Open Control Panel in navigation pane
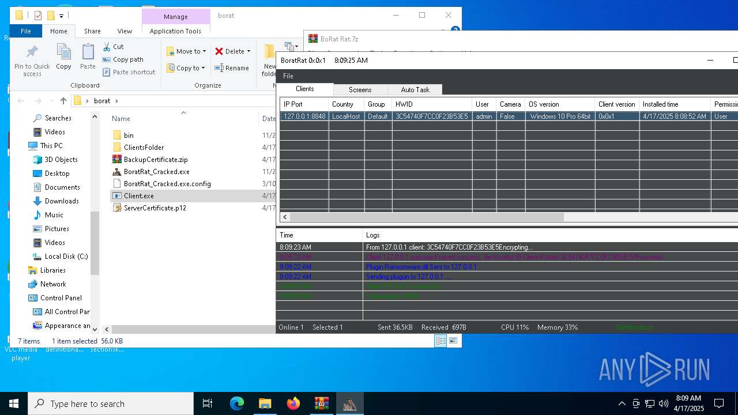Viewport: 738px width, 415px height. 61,298
